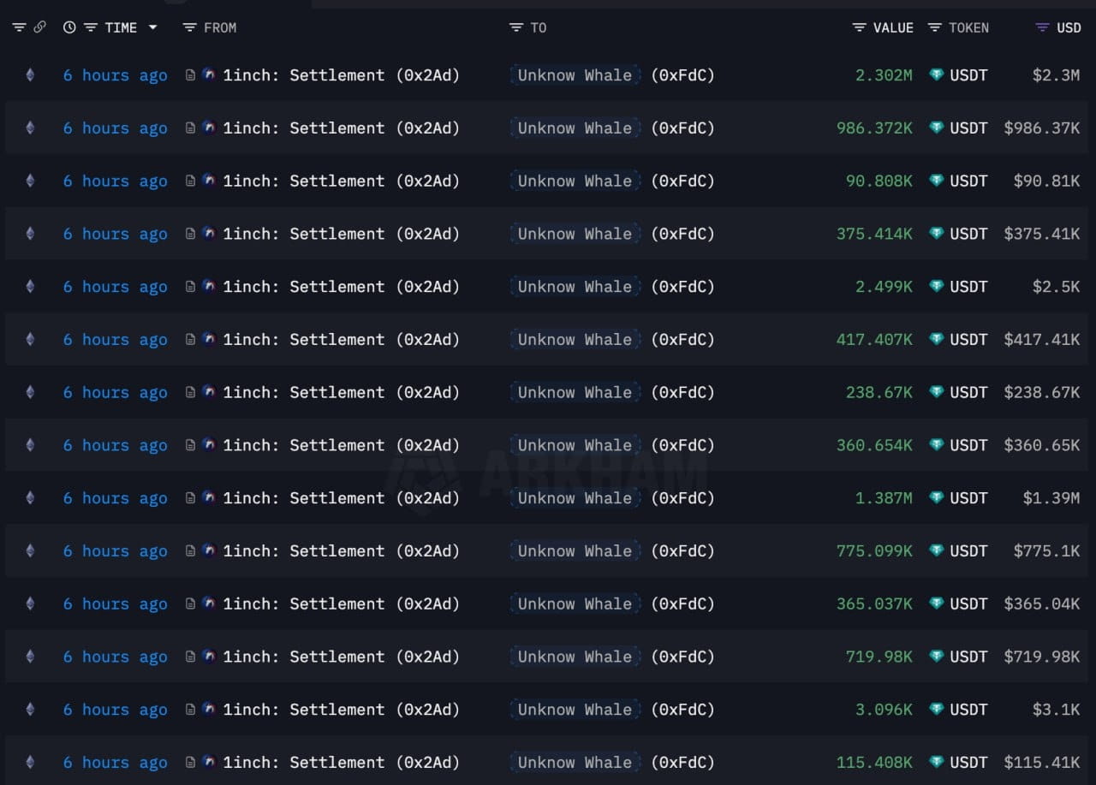Open the VALUE column filter icon
Screen dimensions: 1096x785
(860, 27)
